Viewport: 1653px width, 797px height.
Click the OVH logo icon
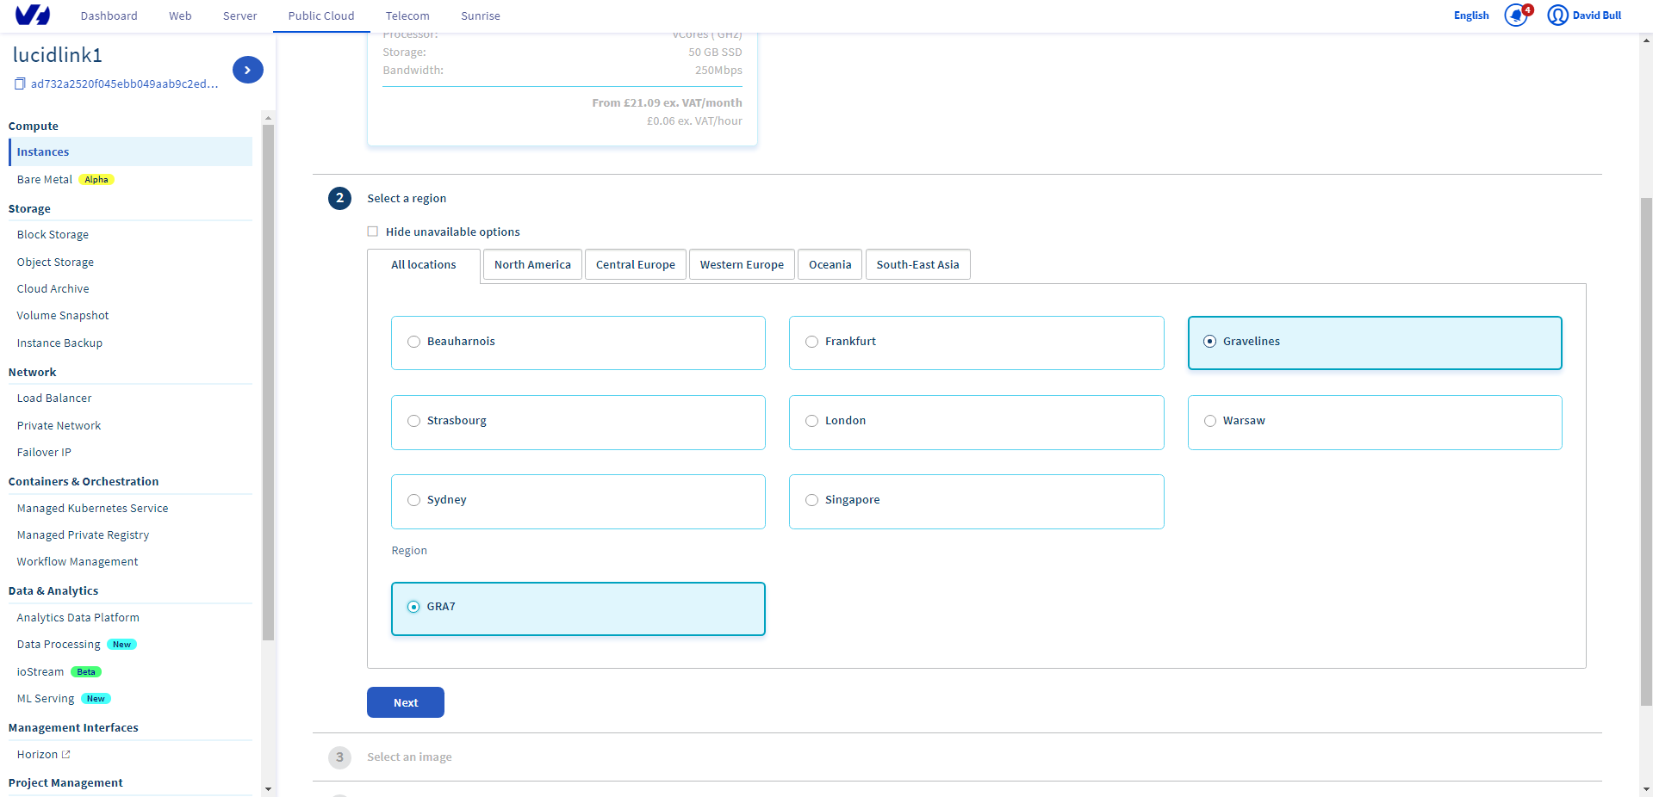(33, 15)
